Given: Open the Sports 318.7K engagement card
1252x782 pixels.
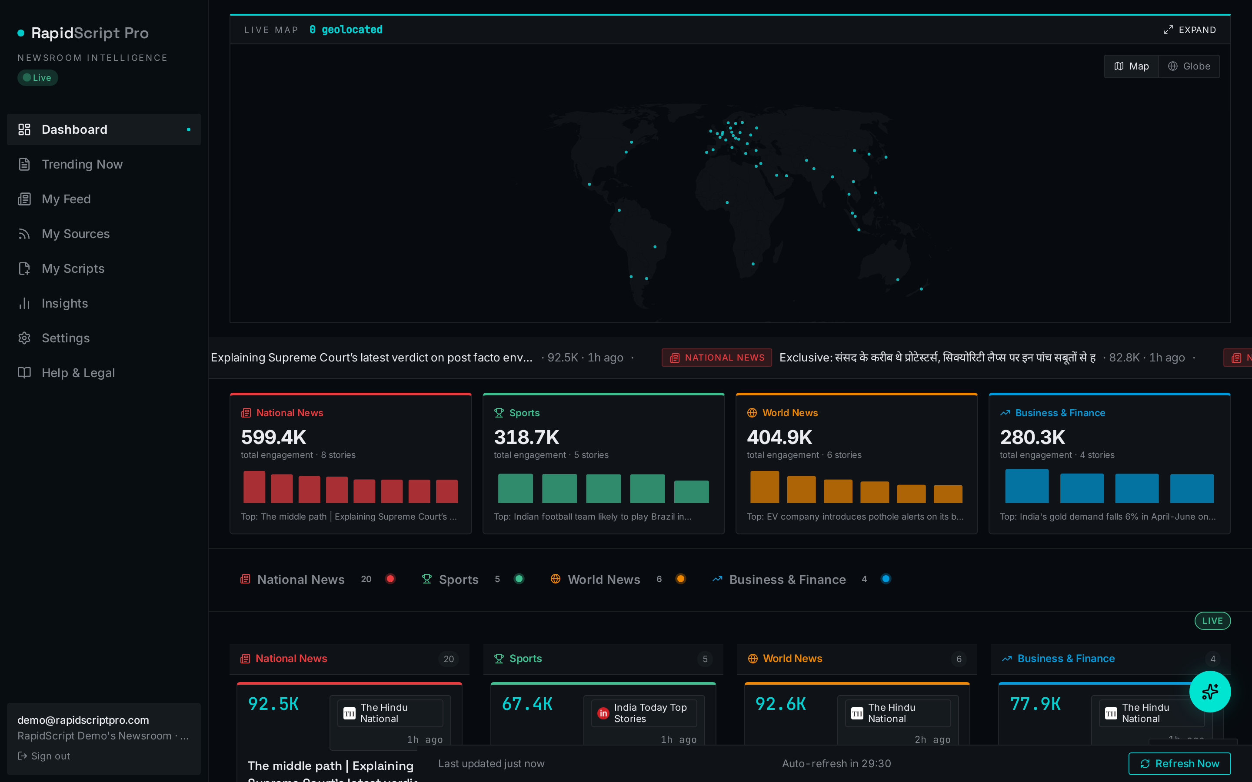Looking at the screenshot, I should coord(604,464).
